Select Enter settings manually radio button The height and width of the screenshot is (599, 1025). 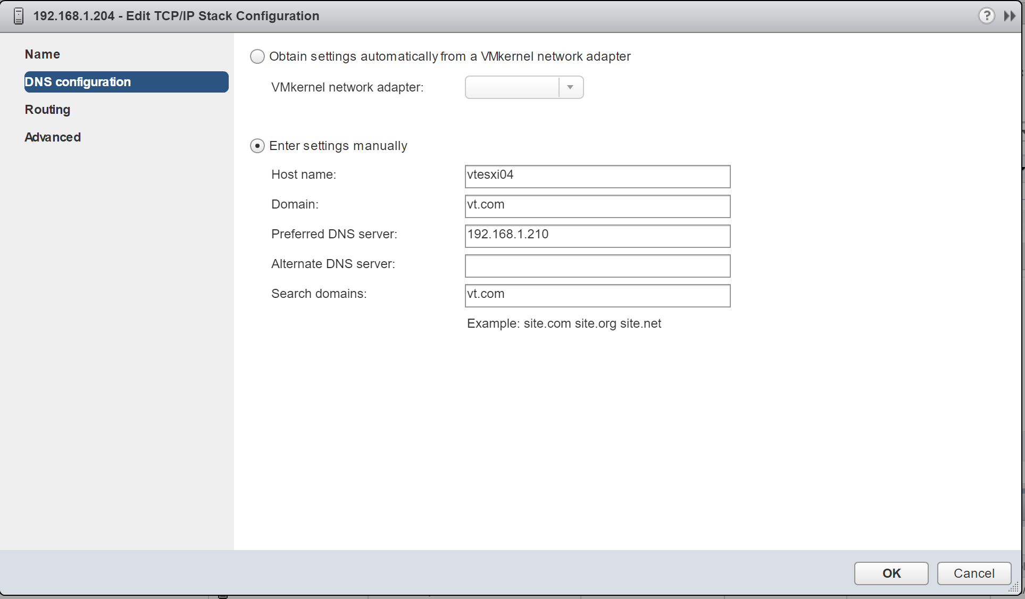(x=257, y=146)
